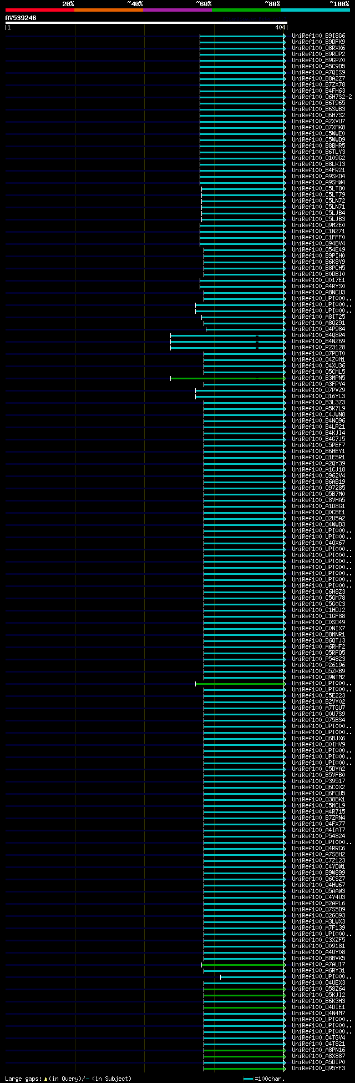Select hit UniRef100_O97285
Image resolution: width=355 pixels, height=1083 pixels.
tap(318, 488)
